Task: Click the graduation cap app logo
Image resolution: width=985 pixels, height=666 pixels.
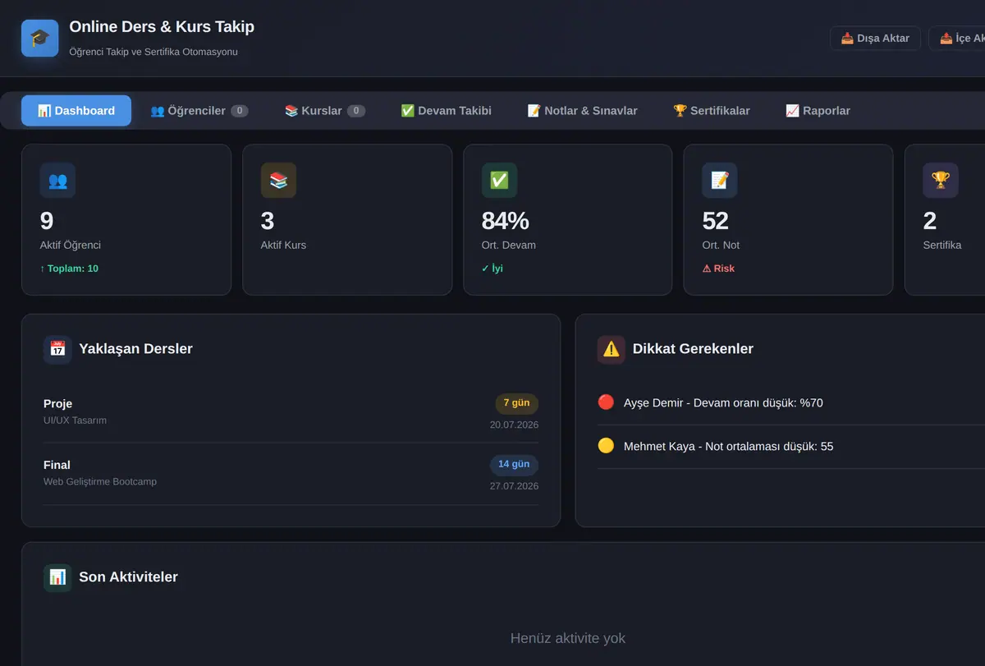Action: point(39,38)
